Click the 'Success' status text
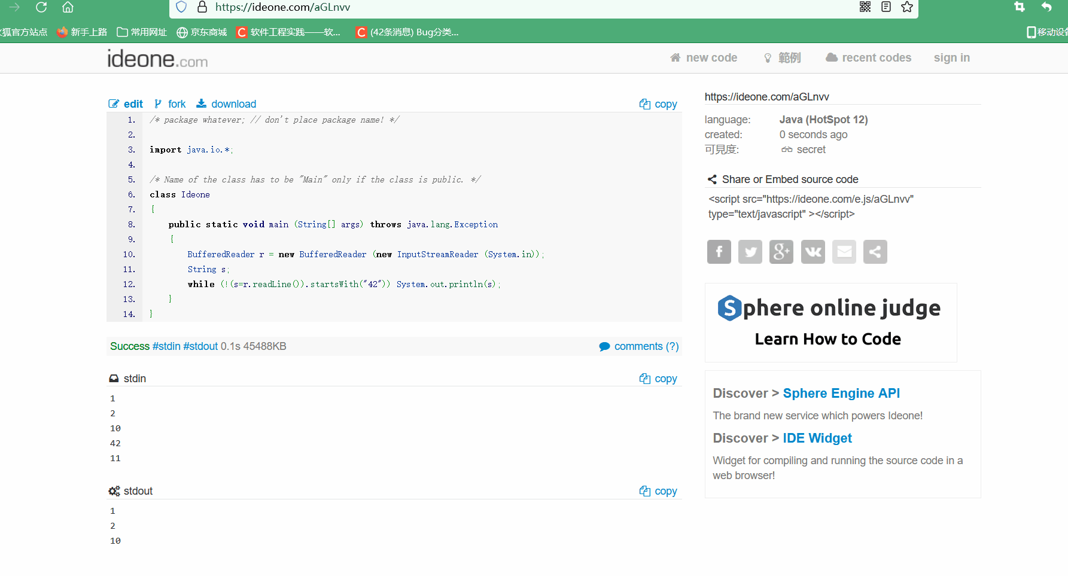 [x=130, y=346]
